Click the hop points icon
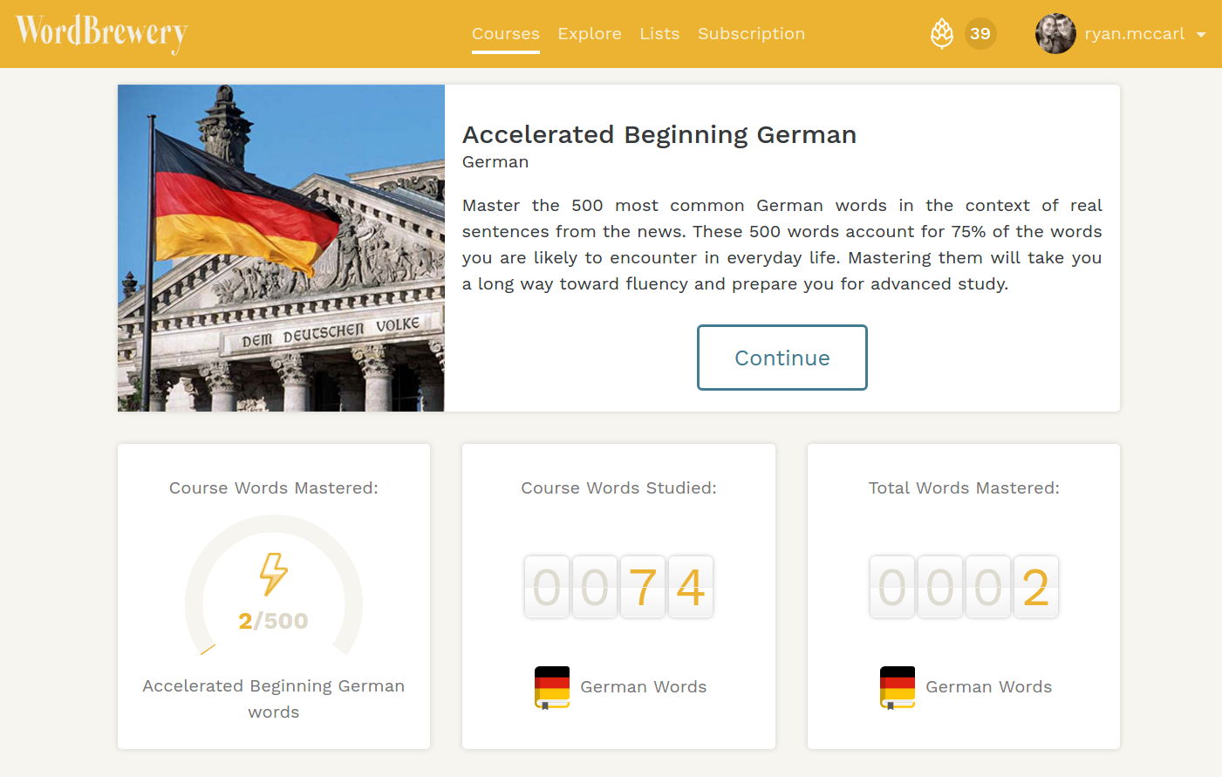Viewport: 1222px width, 777px height. (942, 34)
